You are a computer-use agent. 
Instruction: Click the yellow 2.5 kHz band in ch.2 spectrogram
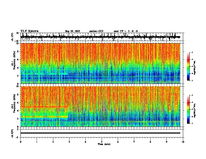click(x=44, y=117)
